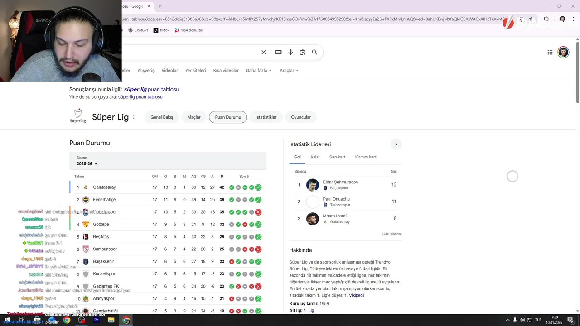Switch to the Kırmızı kart tab
580x326 pixels.
point(366,157)
